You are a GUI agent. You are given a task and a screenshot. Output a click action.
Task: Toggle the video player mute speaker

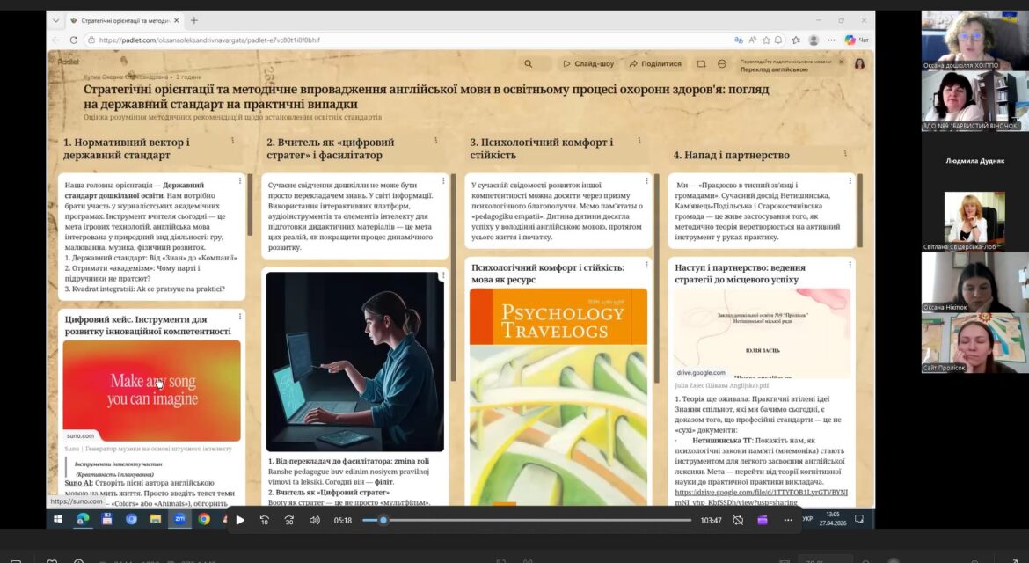coord(314,521)
